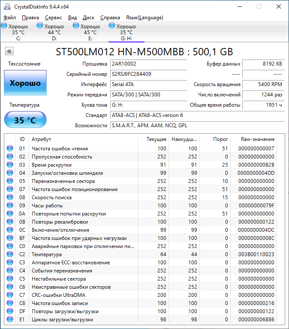Click status circle for attribute 08 row

click(x=10, y=197)
